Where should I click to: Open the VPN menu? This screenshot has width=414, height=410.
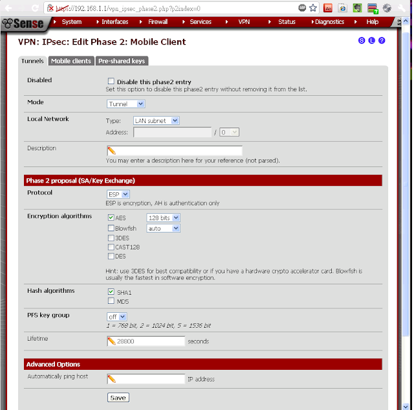pyautogui.click(x=244, y=22)
